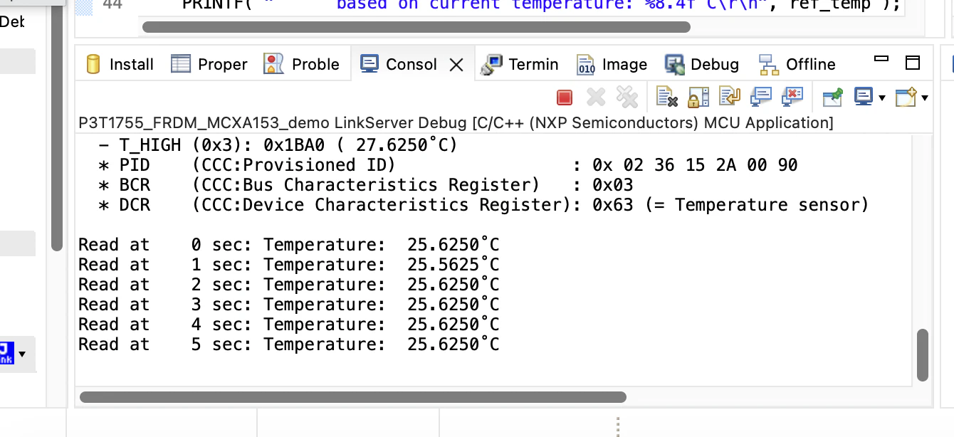Click the DCR Temperature sensor line
954x437 pixels.
(484, 205)
